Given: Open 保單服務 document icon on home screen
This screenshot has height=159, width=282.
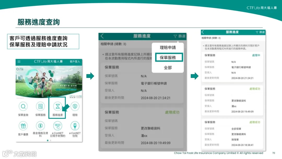Looking at the screenshot, I should pos(40,106).
